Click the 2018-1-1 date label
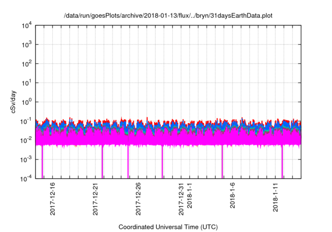This screenshot has height=232, width=332. 189,195
